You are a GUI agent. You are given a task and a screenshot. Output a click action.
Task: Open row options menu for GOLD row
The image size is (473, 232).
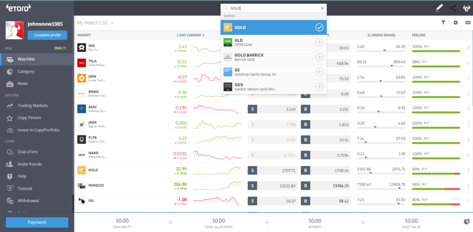pyautogui.click(x=468, y=170)
